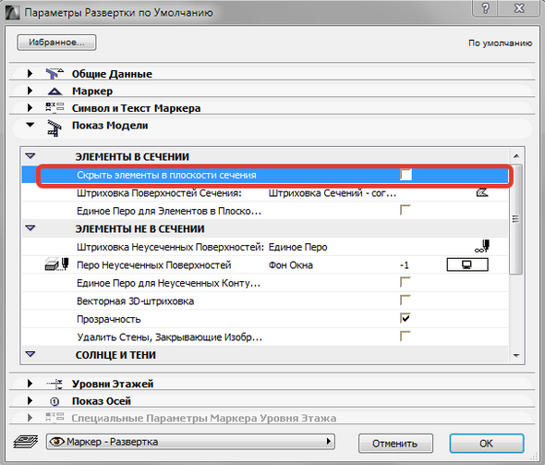Image resolution: width=545 pixels, height=465 pixels.
Task: Uncheck the Прозрачность checkbox
Action: click(x=406, y=318)
